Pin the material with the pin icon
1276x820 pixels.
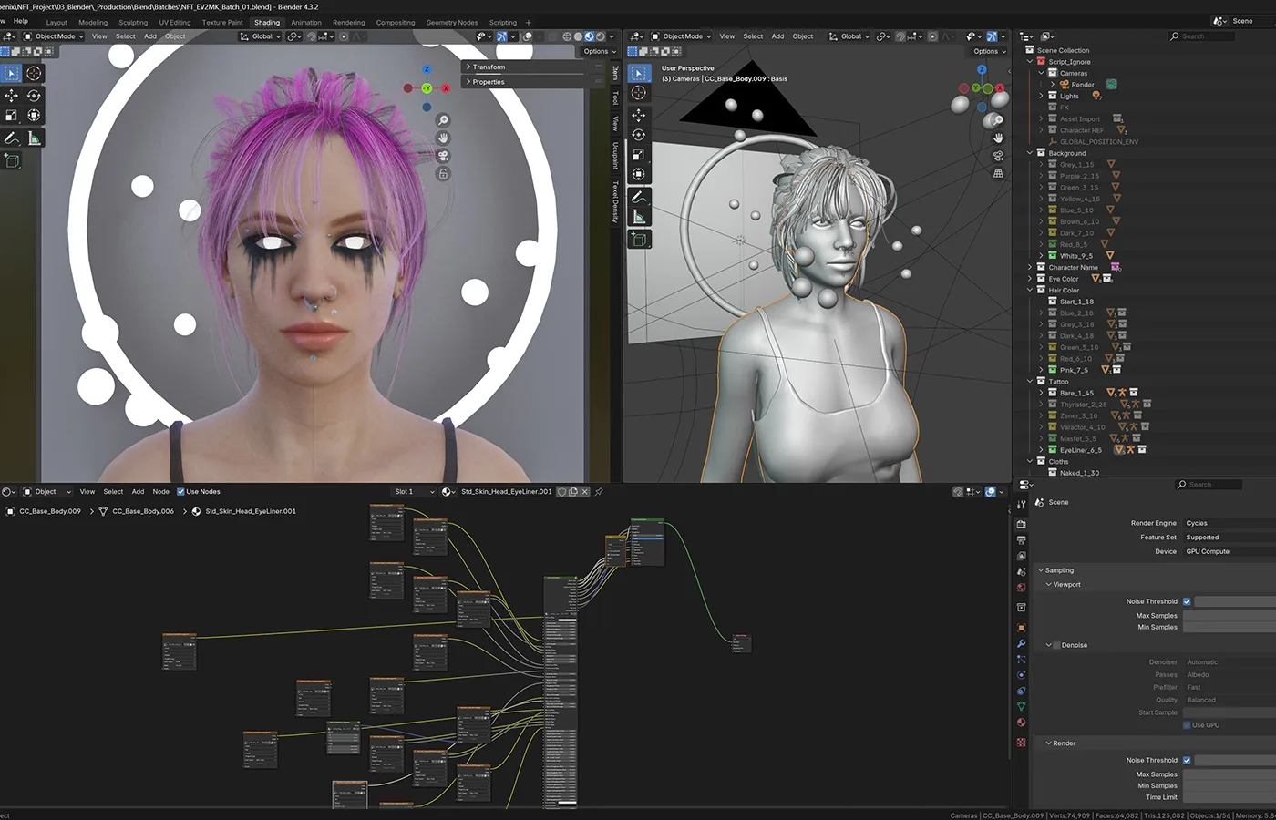click(x=599, y=492)
